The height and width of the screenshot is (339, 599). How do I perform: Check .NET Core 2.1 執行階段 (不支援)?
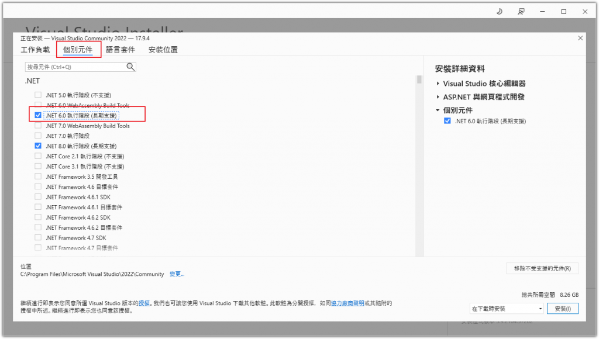point(38,155)
